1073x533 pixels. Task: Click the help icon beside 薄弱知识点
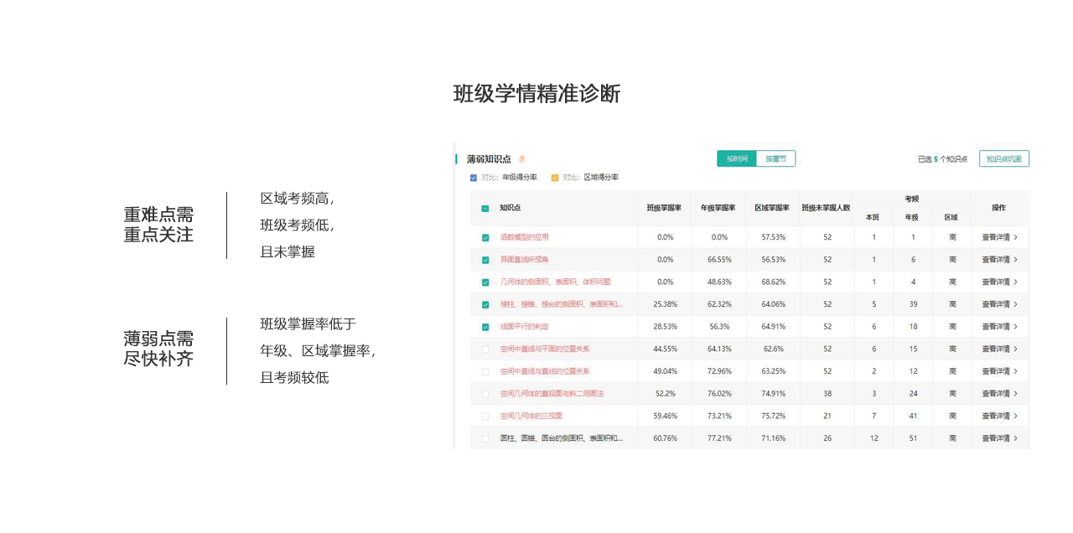tap(521, 159)
